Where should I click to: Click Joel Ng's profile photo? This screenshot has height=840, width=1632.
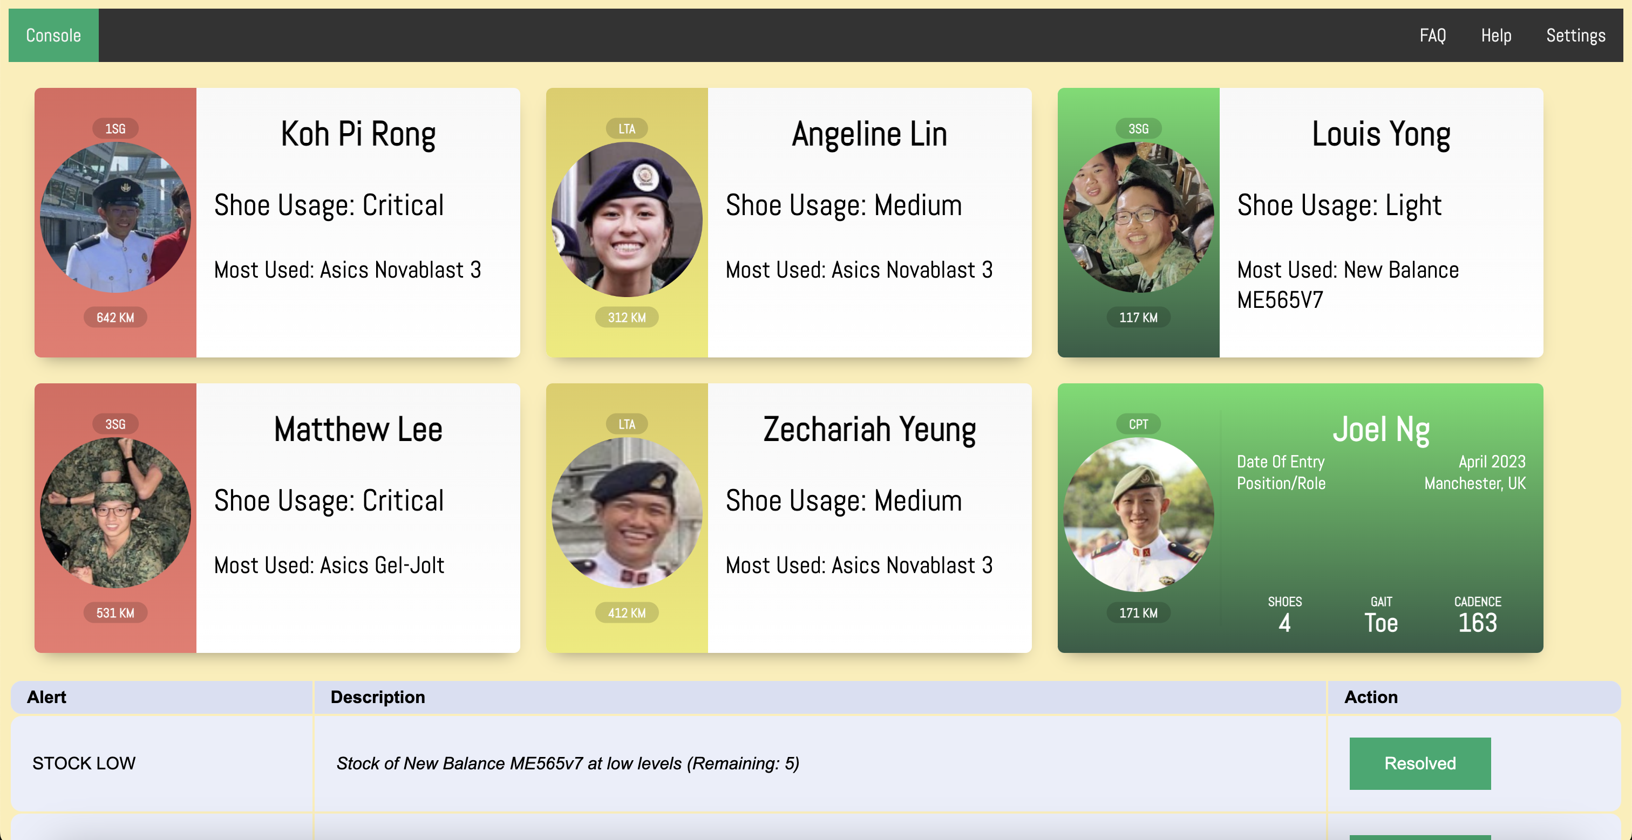pos(1138,514)
